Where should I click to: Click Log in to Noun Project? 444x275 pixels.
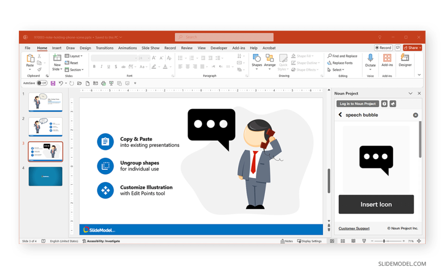point(358,104)
